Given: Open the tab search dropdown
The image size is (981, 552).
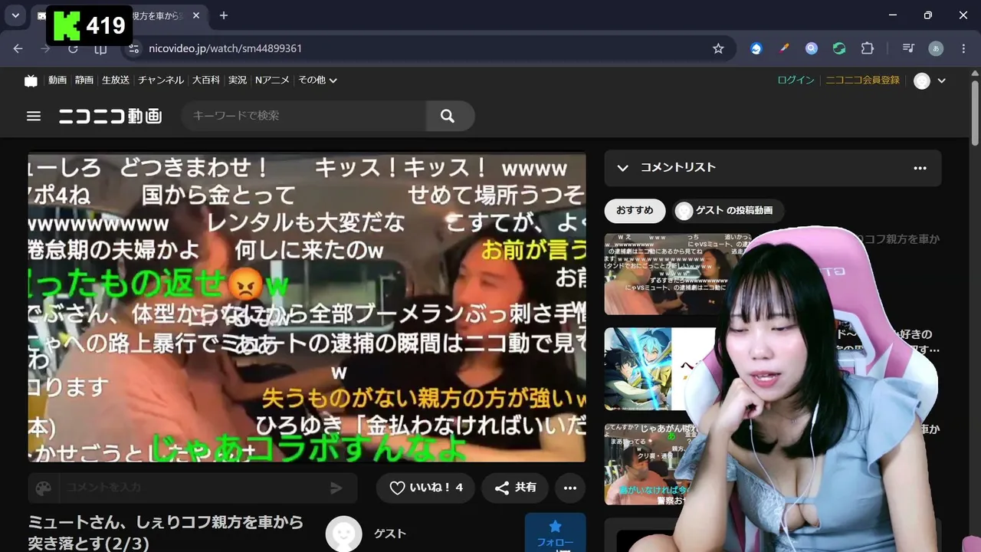Looking at the screenshot, I should (15, 15).
